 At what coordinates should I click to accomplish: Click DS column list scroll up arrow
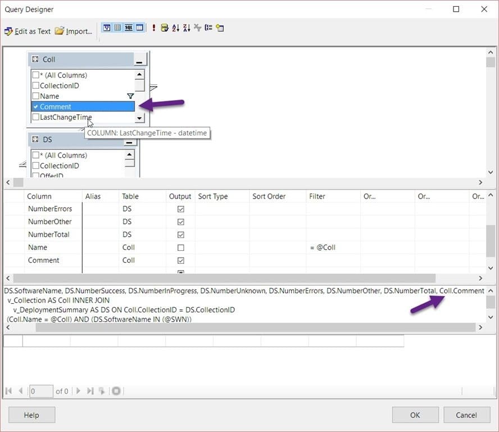(x=129, y=155)
